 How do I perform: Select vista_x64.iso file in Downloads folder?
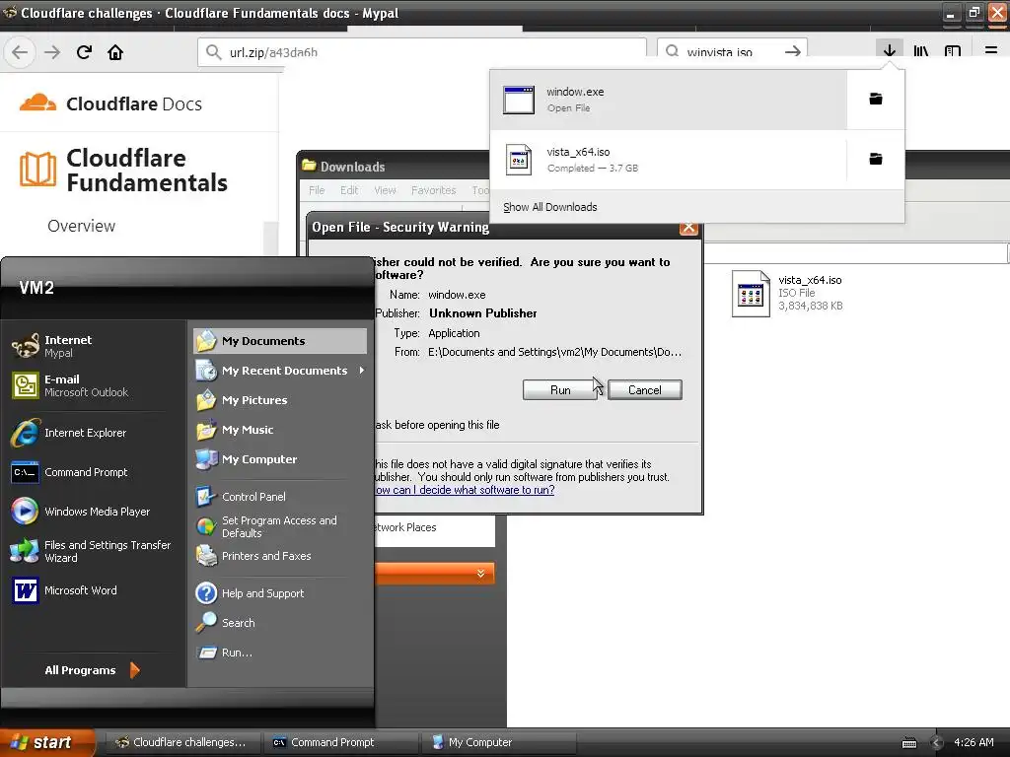[x=788, y=294]
